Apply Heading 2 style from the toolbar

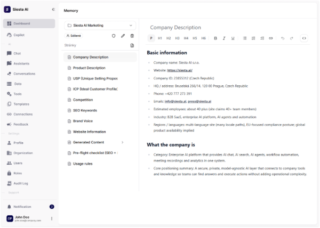(x=169, y=38)
